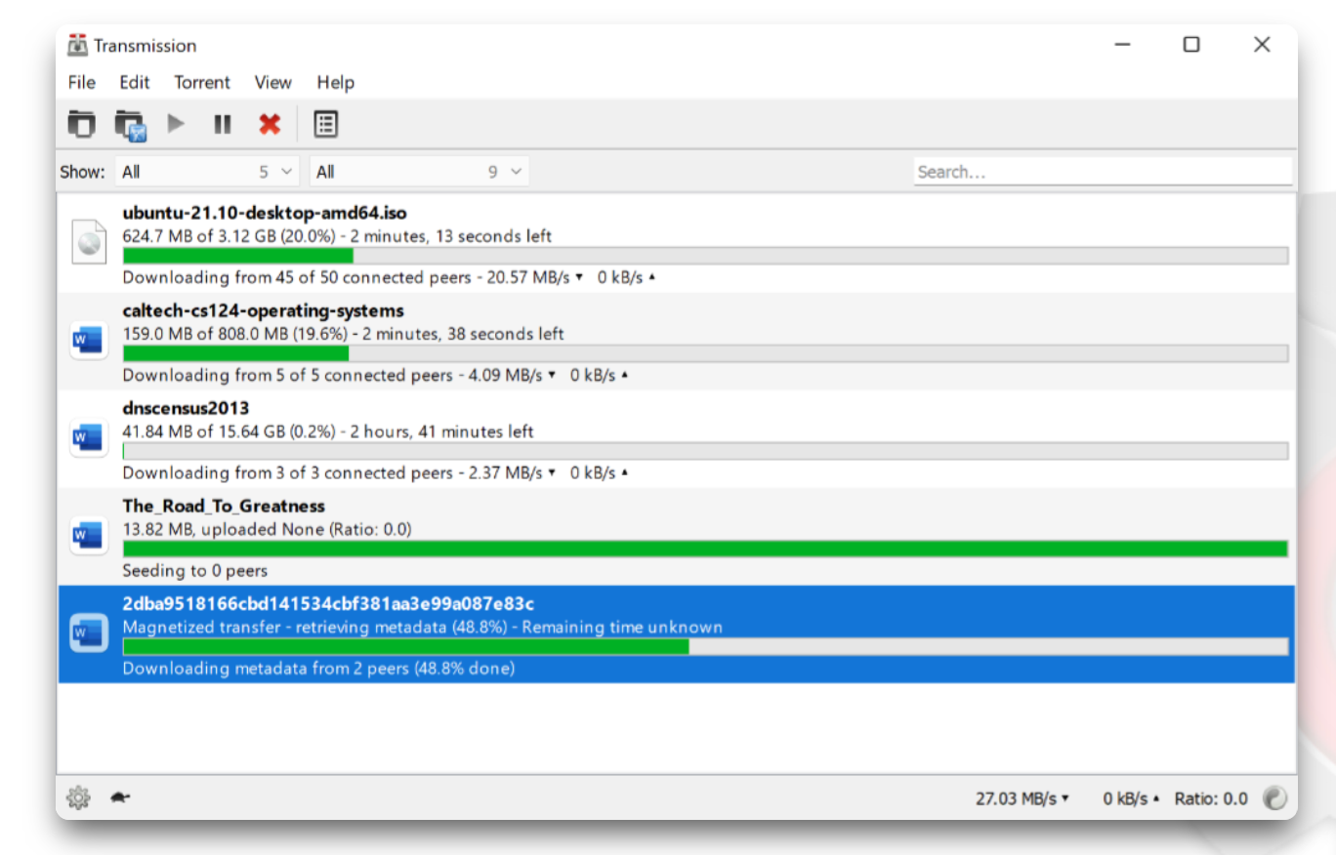This screenshot has height=855, width=1336.
Task: Click the 27.03 MB/s total download speed
Action: click(1023, 798)
